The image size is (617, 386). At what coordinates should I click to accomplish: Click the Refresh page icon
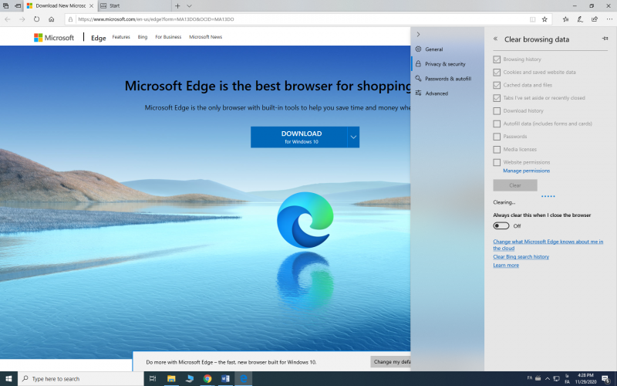[x=36, y=19]
